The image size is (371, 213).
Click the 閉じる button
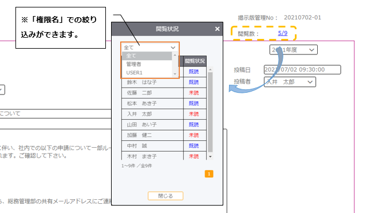[x=165, y=196]
